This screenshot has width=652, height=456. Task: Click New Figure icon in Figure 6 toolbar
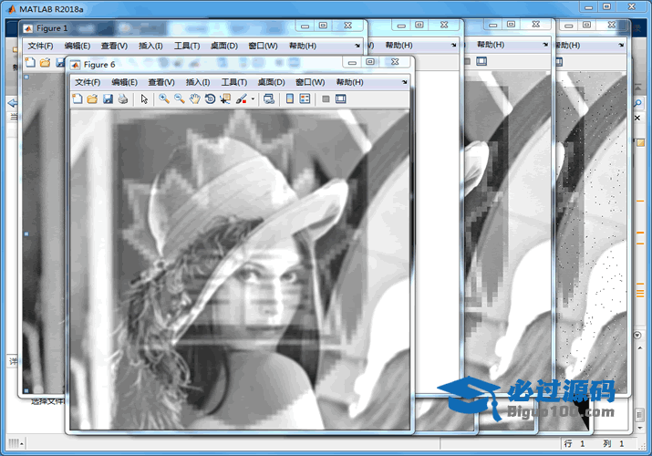[78, 98]
